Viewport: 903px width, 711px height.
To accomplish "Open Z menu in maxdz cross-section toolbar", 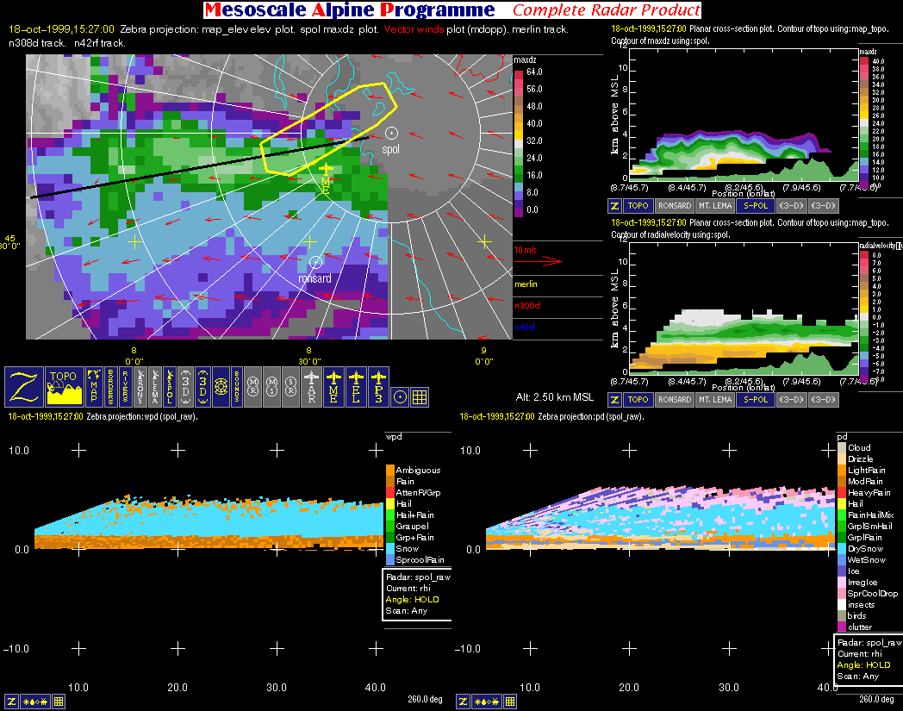I will 614,206.
